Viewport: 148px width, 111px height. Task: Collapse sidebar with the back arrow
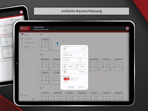click(x=33, y=99)
